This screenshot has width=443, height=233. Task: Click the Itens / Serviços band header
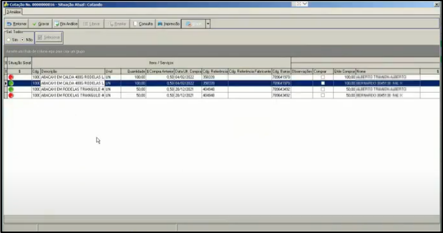[161, 63]
